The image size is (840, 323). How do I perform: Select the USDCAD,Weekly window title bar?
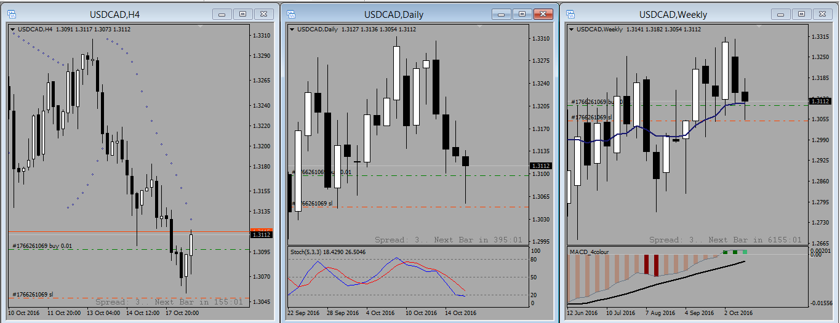coord(698,14)
